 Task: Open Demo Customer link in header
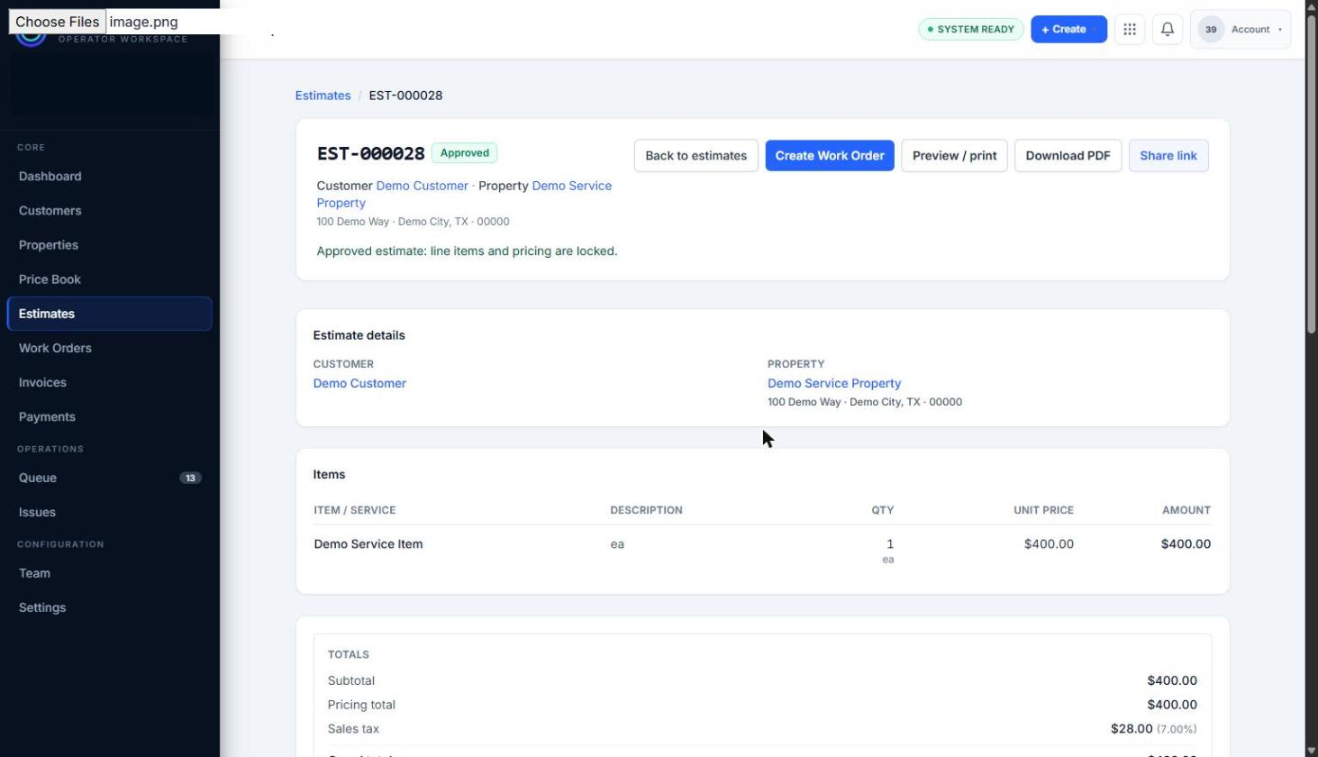tap(422, 186)
